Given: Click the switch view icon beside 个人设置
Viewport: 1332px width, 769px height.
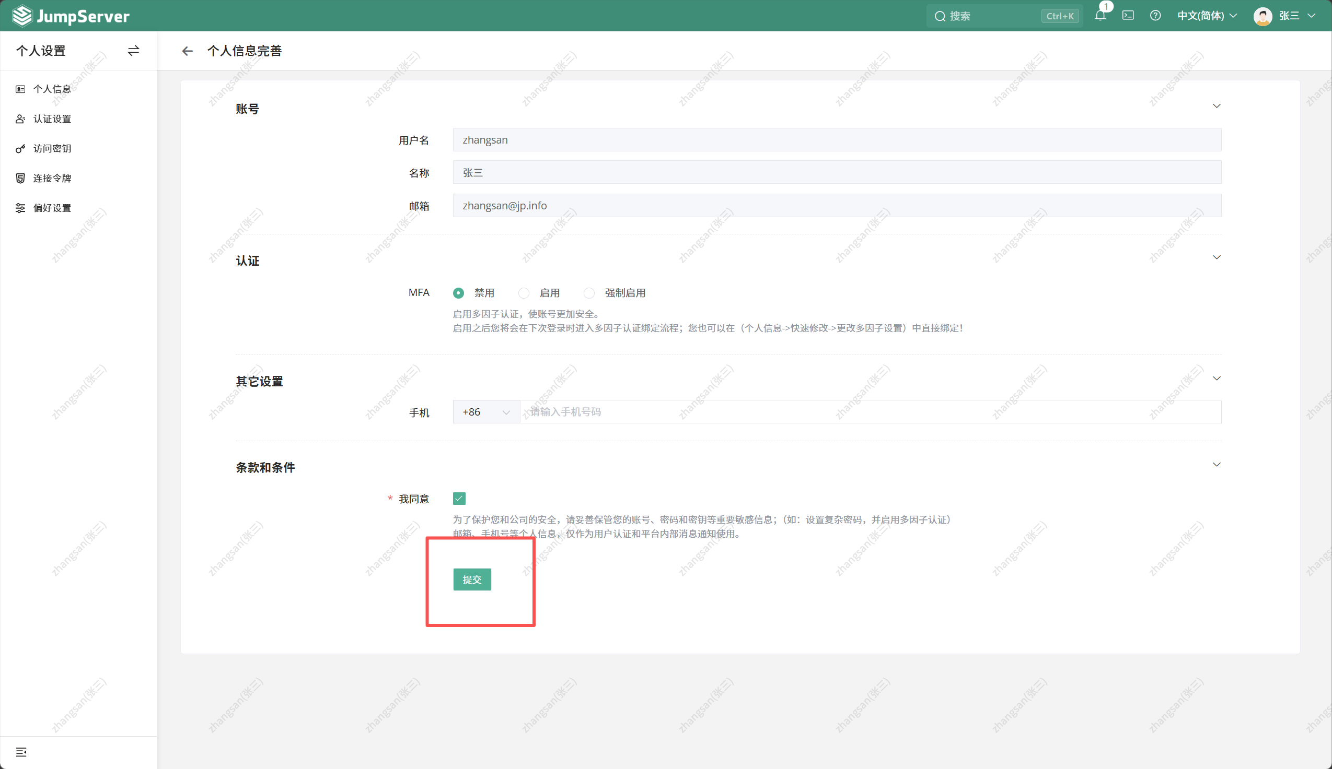Looking at the screenshot, I should point(133,51).
